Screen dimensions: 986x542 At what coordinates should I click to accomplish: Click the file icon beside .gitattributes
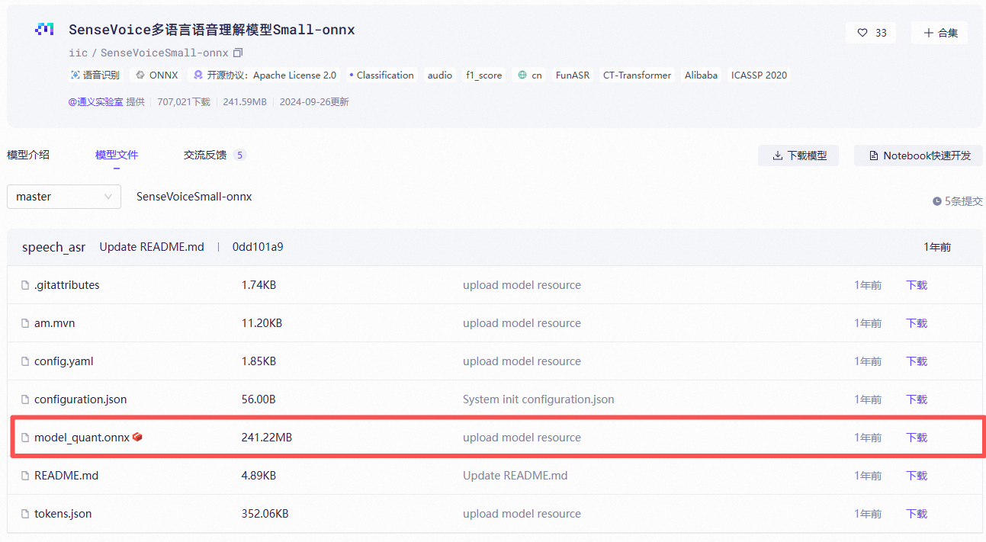(25, 285)
